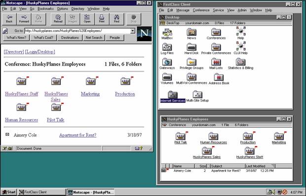Click the Print toolbar icon in Netscape

[x=102, y=19]
